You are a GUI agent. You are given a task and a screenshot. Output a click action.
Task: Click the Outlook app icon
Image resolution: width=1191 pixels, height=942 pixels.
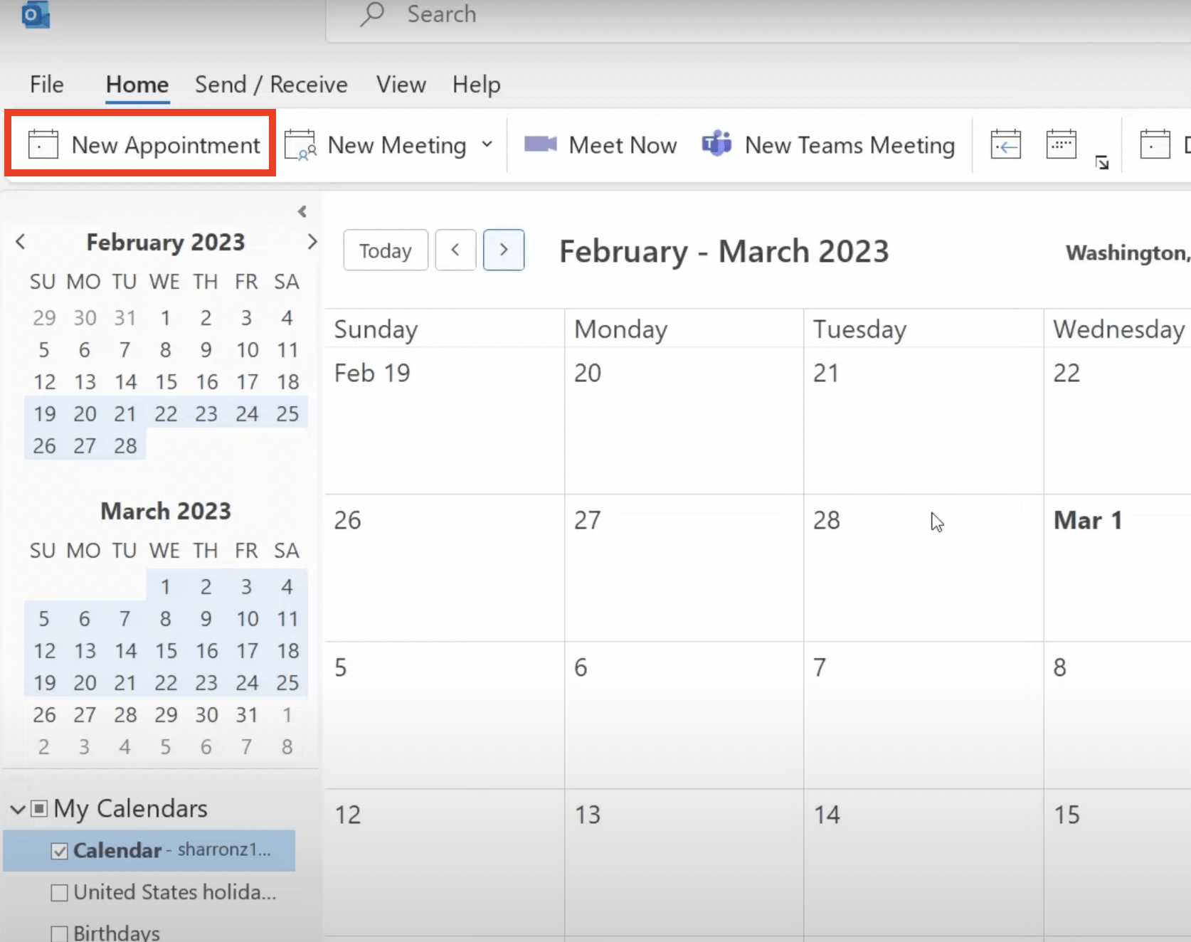pos(36,15)
